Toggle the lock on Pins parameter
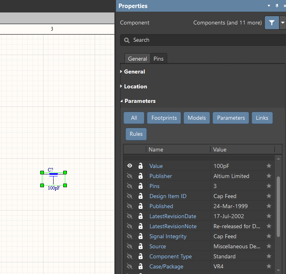Screen dimensions: 286x274 coord(141,186)
